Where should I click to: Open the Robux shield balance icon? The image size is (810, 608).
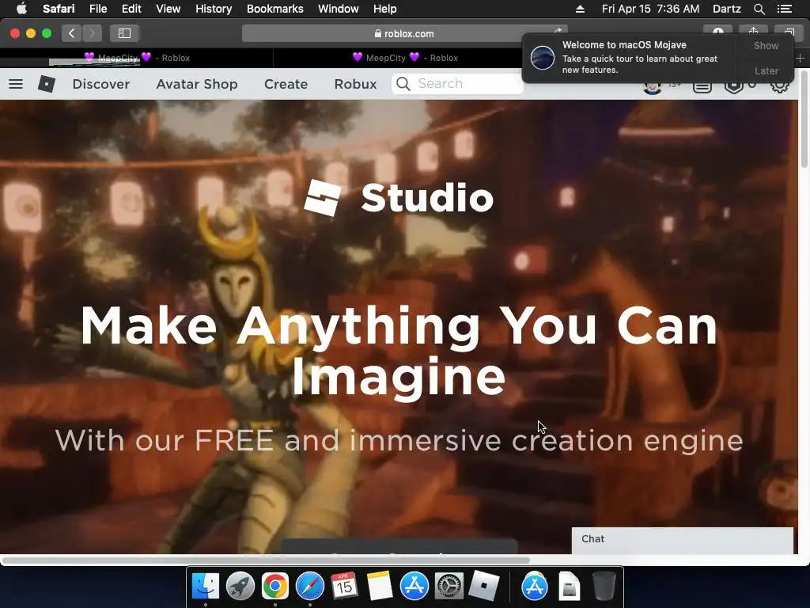[x=733, y=87]
